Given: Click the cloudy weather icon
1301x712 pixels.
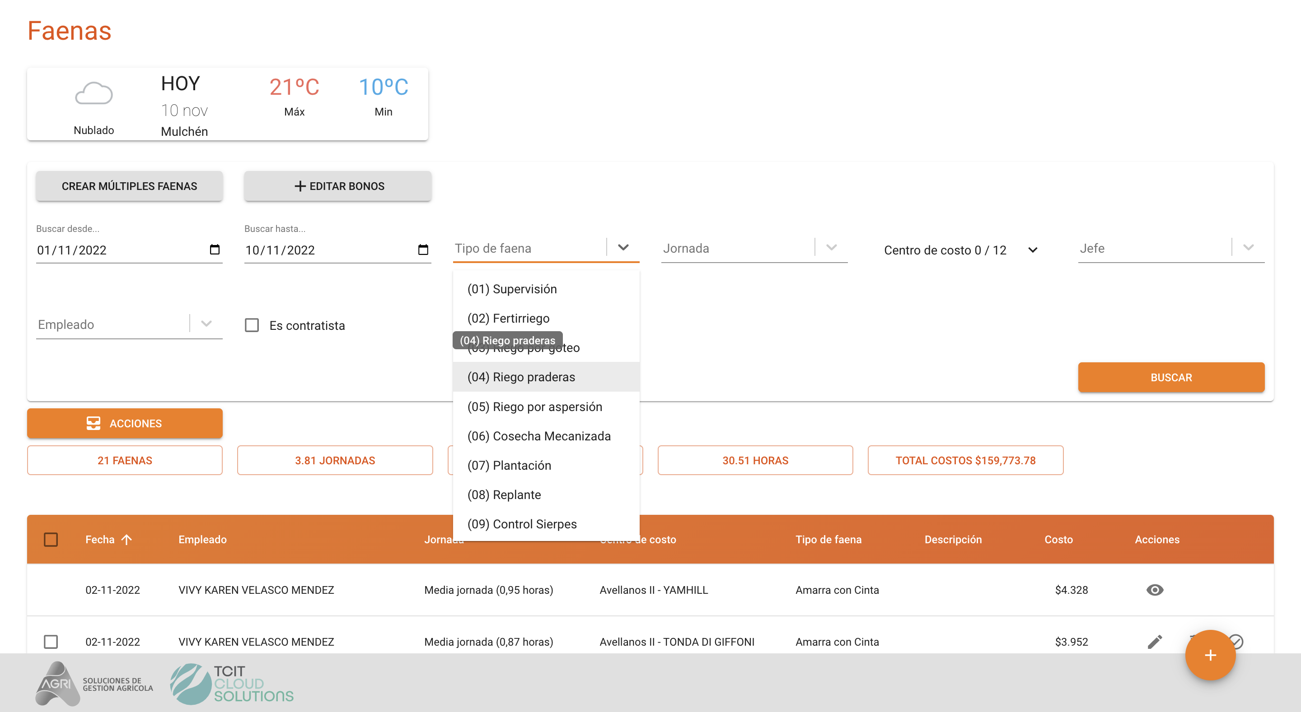Looking at the screenshot, I should (94, 94).
